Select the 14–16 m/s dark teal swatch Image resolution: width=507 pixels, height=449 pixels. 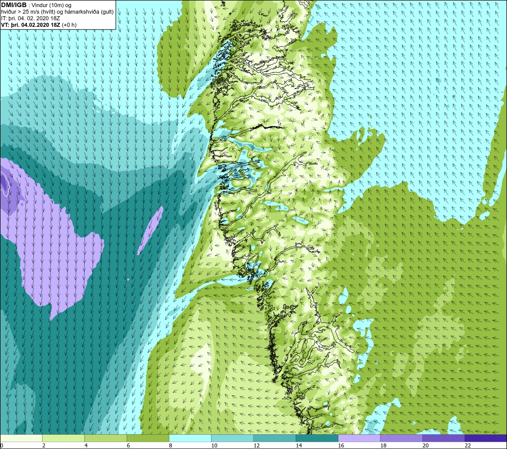click(317, 438)
